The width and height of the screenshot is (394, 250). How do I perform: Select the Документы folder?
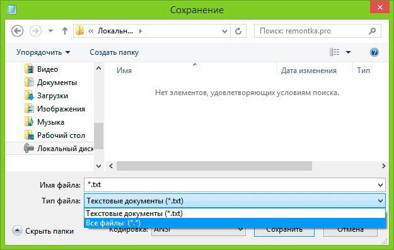[x=57, y=82]
